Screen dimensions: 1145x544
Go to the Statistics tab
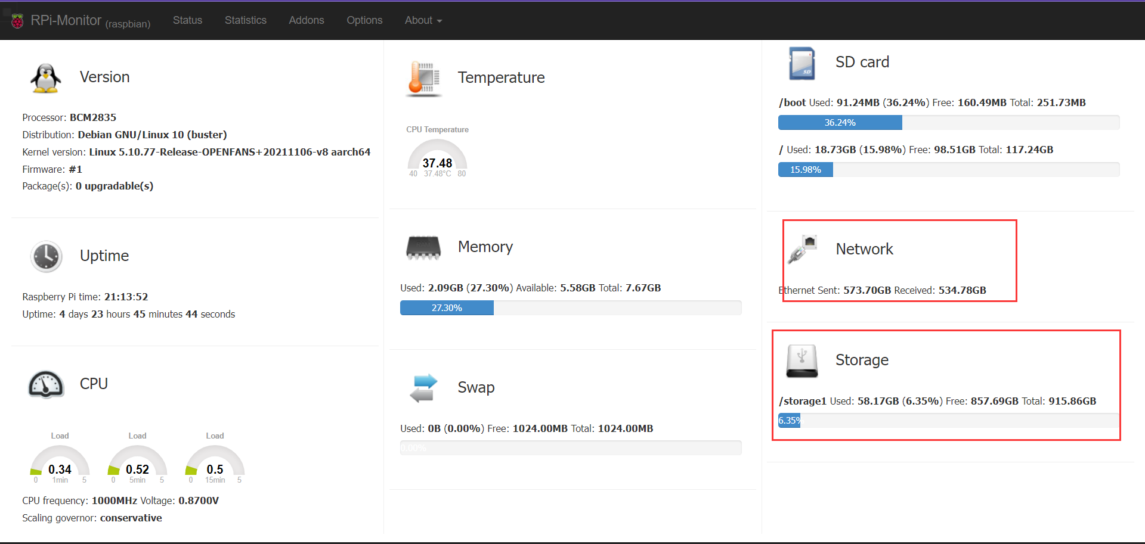245,20
